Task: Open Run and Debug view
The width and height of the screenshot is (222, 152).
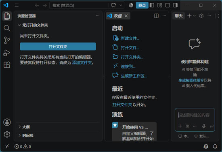Action: 7,53
